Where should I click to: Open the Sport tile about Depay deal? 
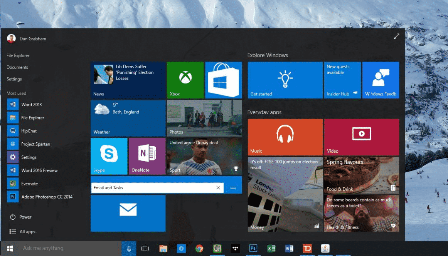pos(204,156)
